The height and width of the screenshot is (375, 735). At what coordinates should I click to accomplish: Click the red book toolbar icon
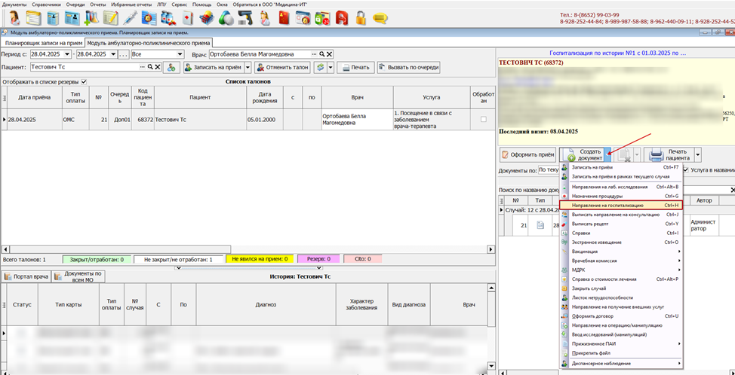284,18
